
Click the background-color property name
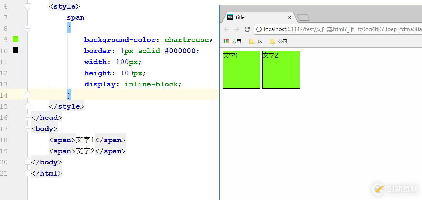click(x=120, y=40)
